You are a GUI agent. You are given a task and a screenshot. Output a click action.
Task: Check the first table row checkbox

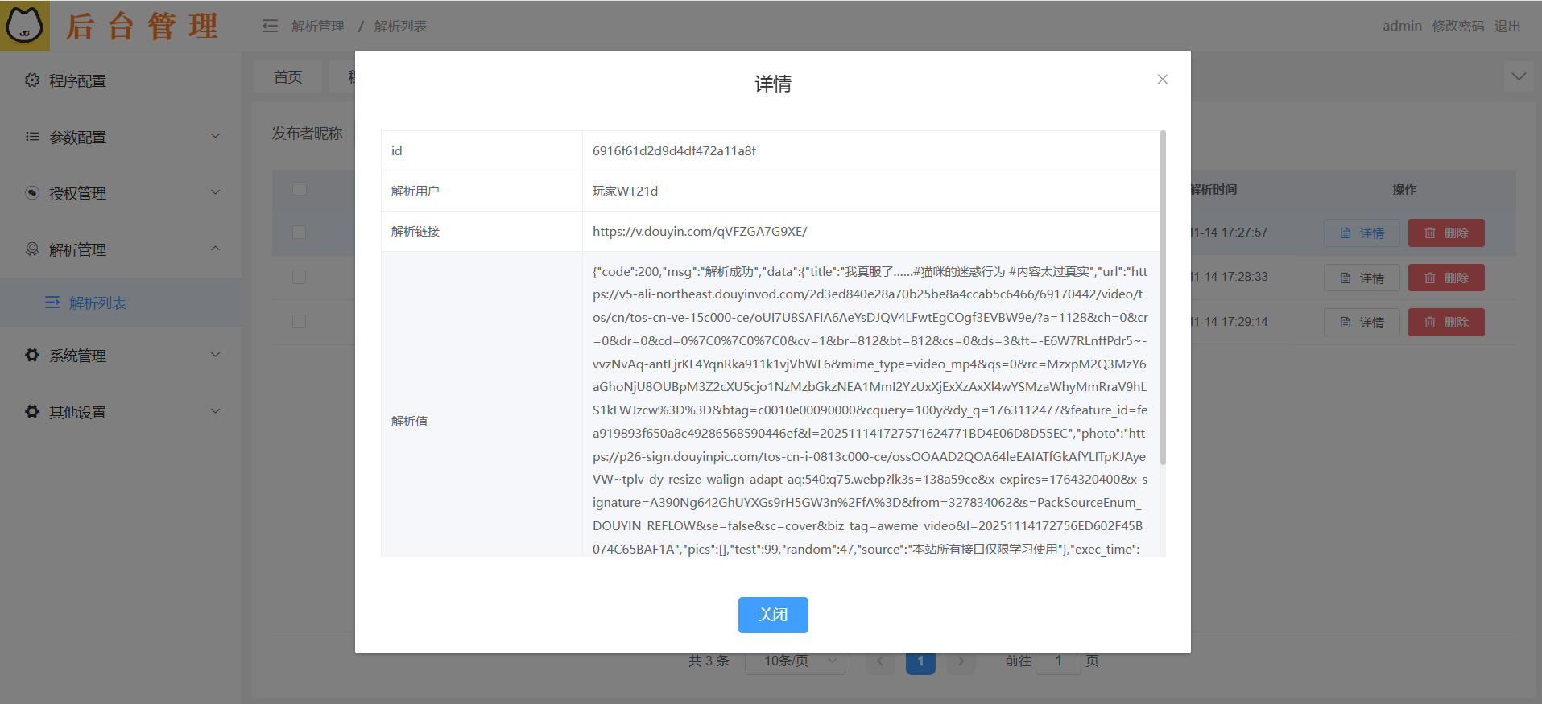coord(300,233)
